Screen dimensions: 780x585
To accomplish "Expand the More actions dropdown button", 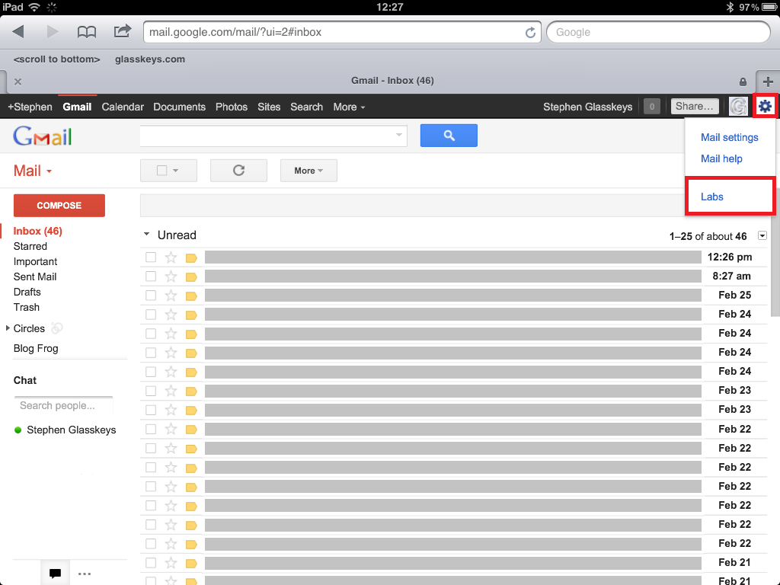I will pos(308,171).
